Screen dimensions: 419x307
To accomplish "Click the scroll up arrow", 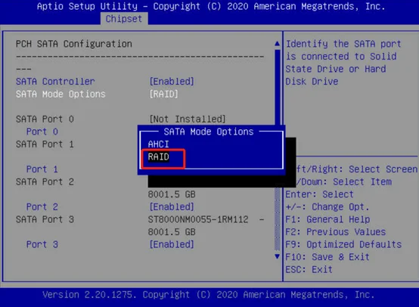I will coord(278,44).
